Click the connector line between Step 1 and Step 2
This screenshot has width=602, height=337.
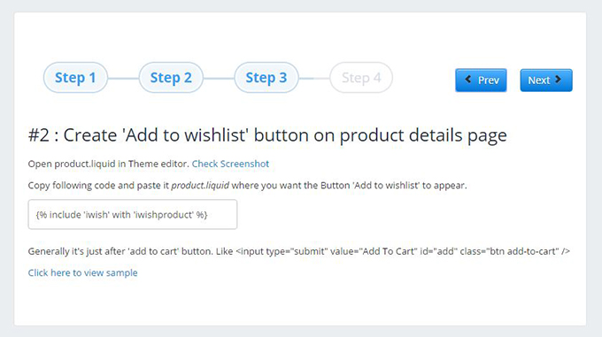coord(123,78)
